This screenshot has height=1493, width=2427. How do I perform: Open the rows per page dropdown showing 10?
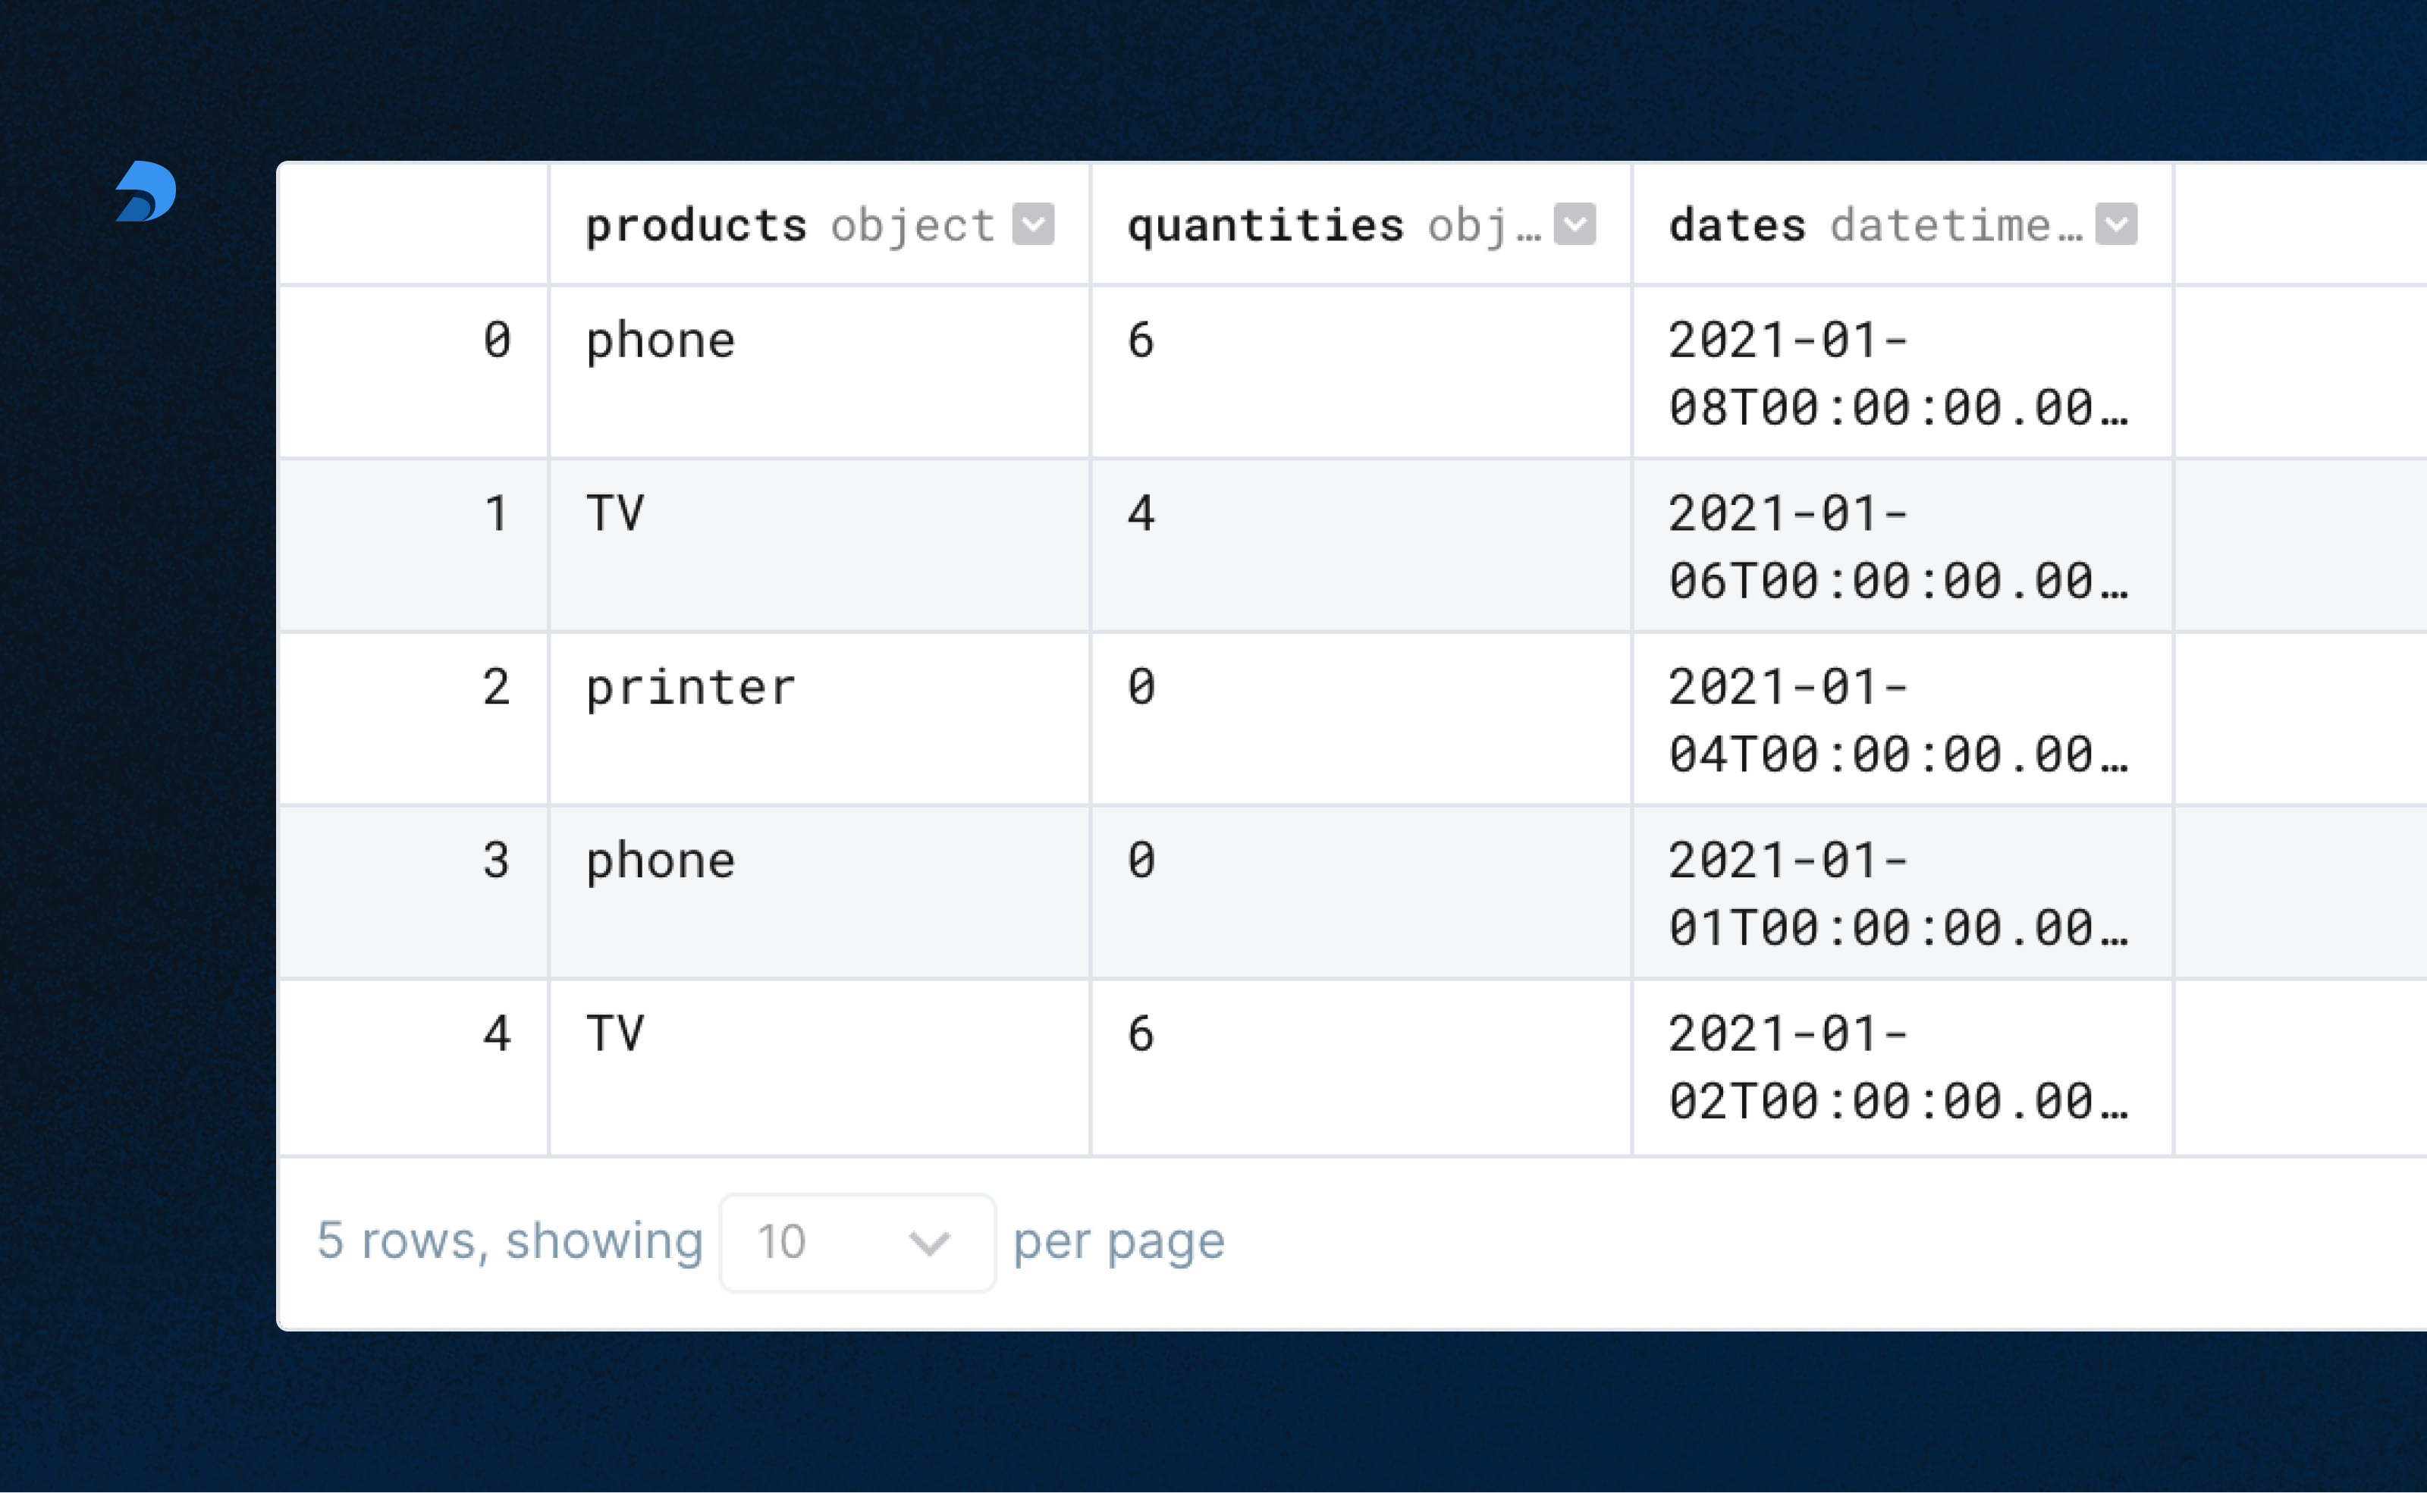tap(857, 1242)
